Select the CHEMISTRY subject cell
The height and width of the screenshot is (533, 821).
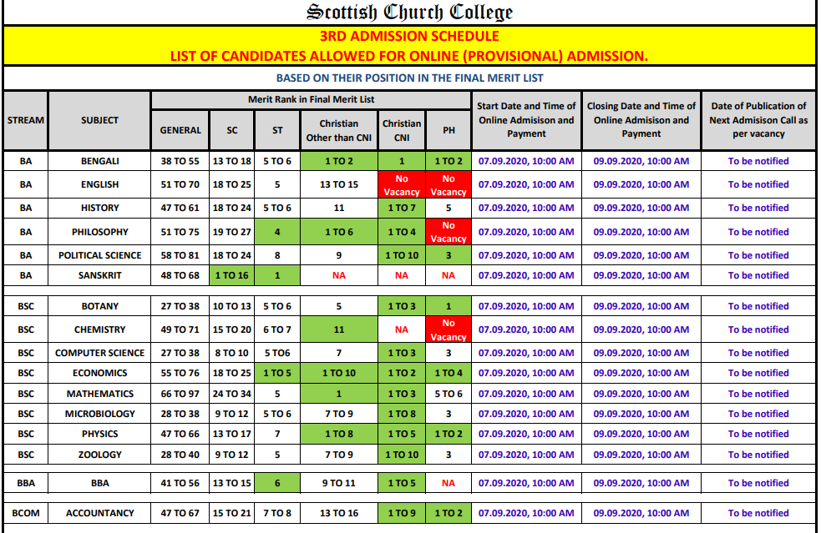coord(99,329)
